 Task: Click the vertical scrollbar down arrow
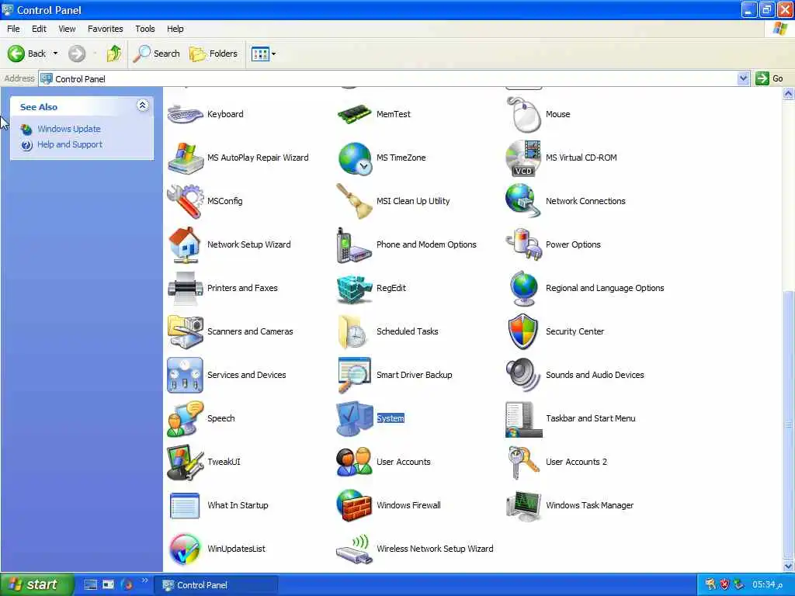point(789,566)
